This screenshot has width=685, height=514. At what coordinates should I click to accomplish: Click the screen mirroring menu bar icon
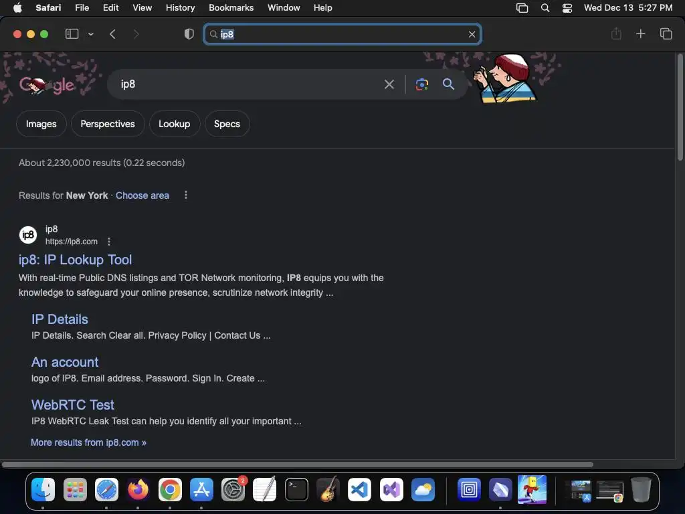522,8
